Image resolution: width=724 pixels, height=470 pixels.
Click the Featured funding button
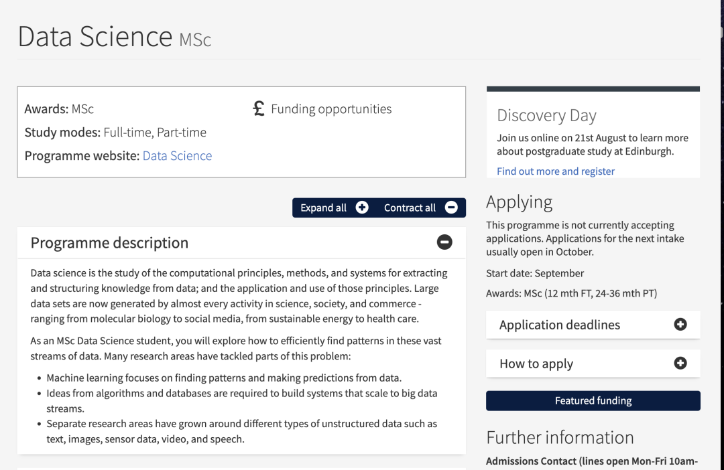(593, 400)
